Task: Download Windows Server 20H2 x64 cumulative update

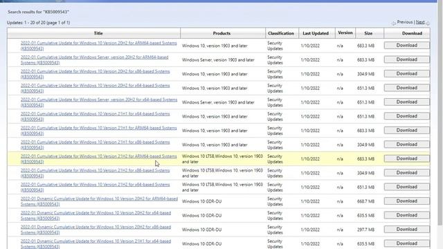Action: pyautogui.click(x=406, y=102)
